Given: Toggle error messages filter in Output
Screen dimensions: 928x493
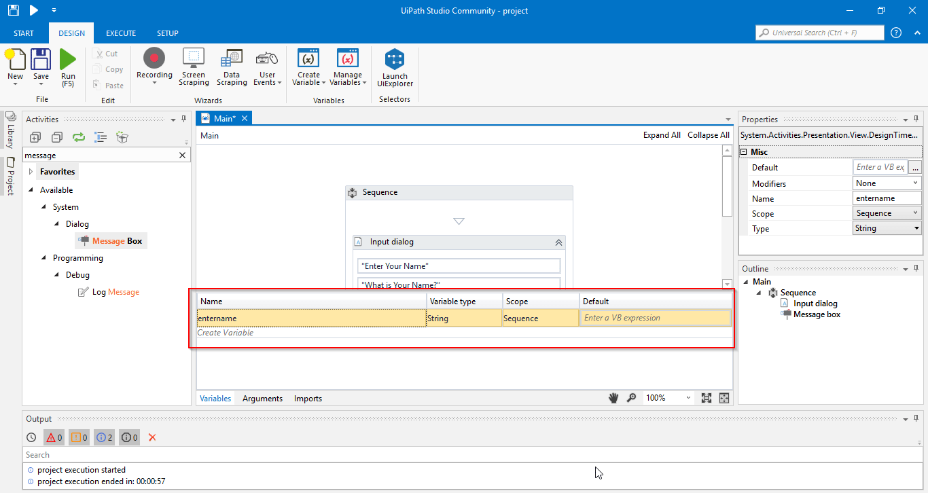Looking at the screenshot, I should (54, 437).
